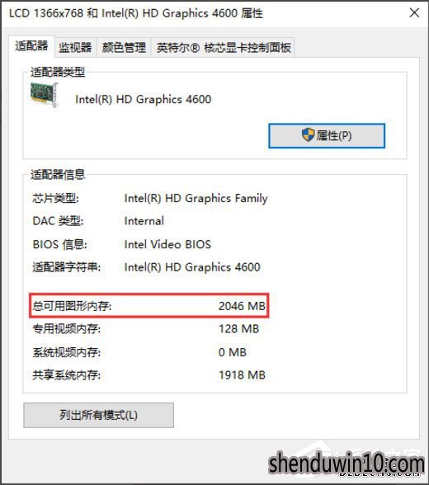Click the 适配器字符串 value text
This screenshot has height=485, width=429.
192,267
